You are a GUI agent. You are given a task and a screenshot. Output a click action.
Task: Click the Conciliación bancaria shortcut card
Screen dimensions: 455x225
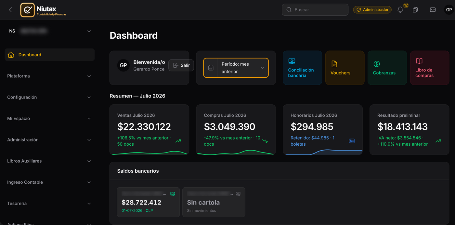point(302,68)
